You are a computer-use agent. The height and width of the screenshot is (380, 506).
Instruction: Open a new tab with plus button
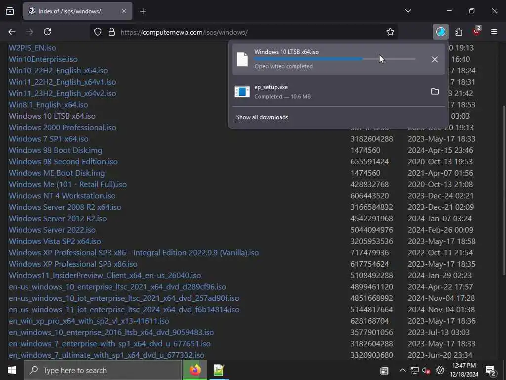[143, 11]
